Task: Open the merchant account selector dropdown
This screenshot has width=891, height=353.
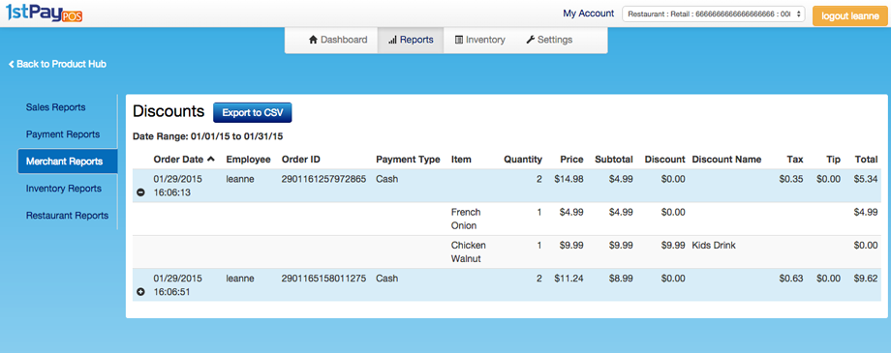Action: [x=714, y=15]
